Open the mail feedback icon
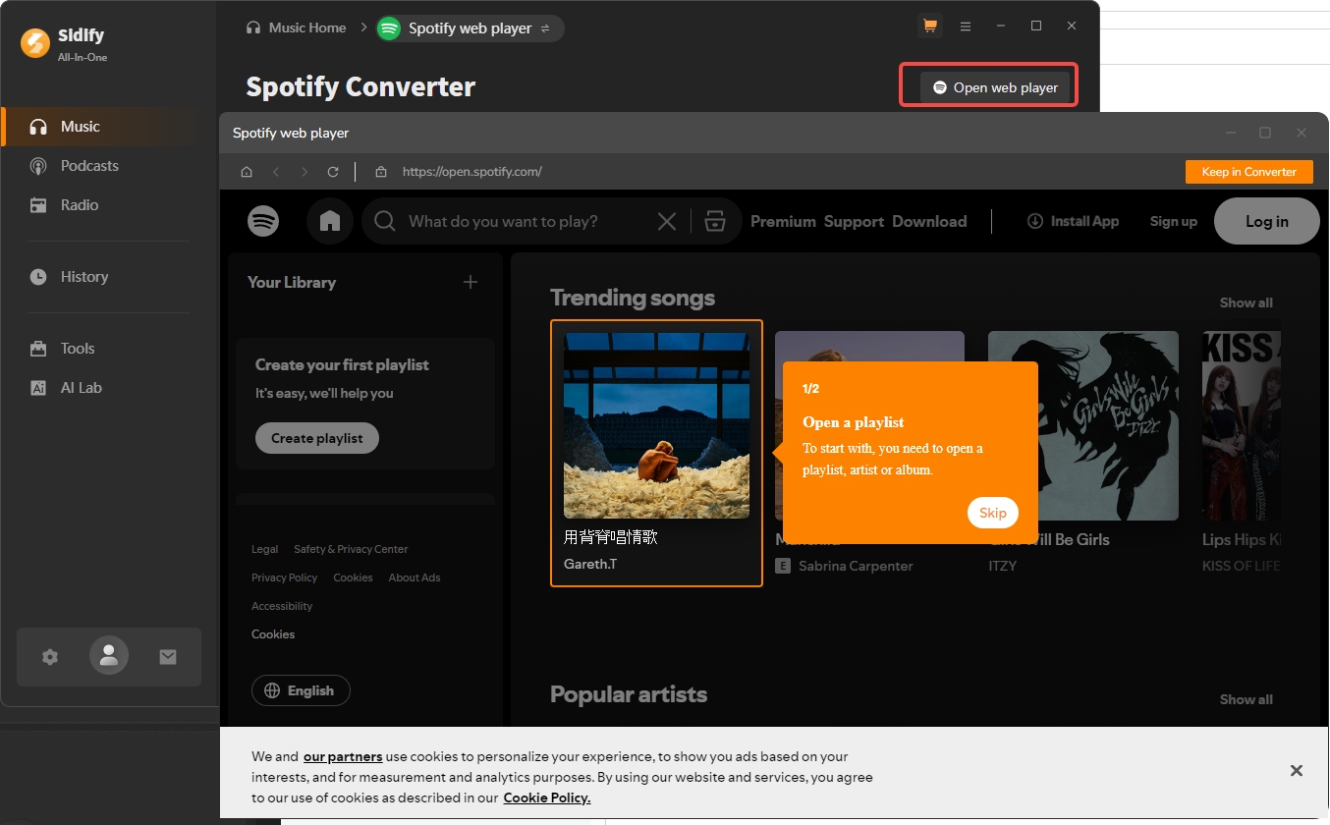Viewport: 1330px width, 825px height. pos(168,657)
